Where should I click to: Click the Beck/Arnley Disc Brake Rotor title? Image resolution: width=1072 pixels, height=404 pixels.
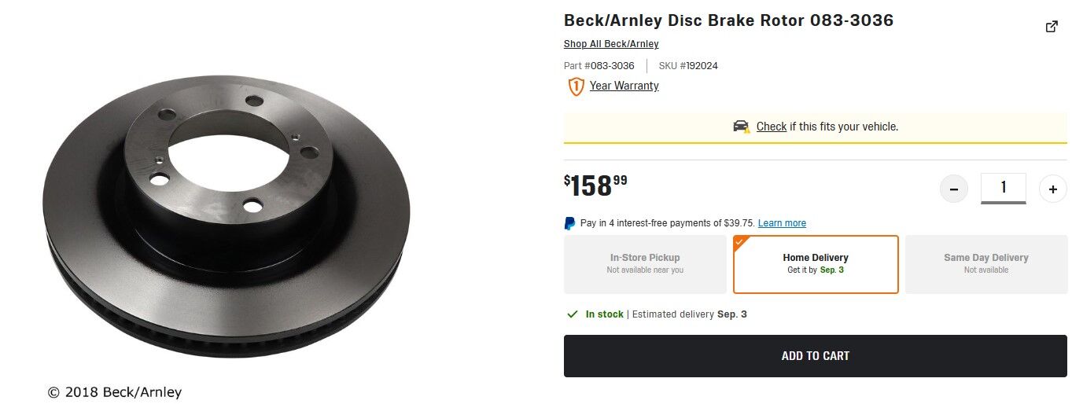pos(728,20)
